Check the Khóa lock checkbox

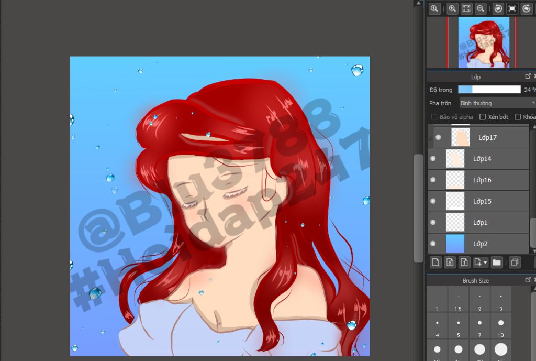[x=518, y=117]
